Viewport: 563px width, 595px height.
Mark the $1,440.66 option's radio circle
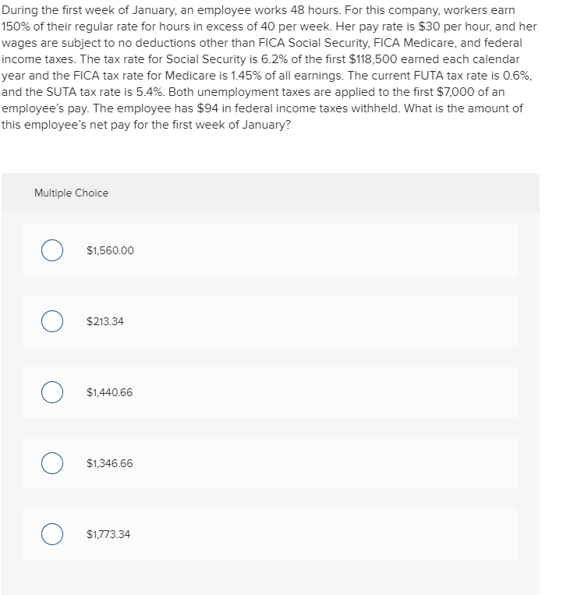coord(53,392)
